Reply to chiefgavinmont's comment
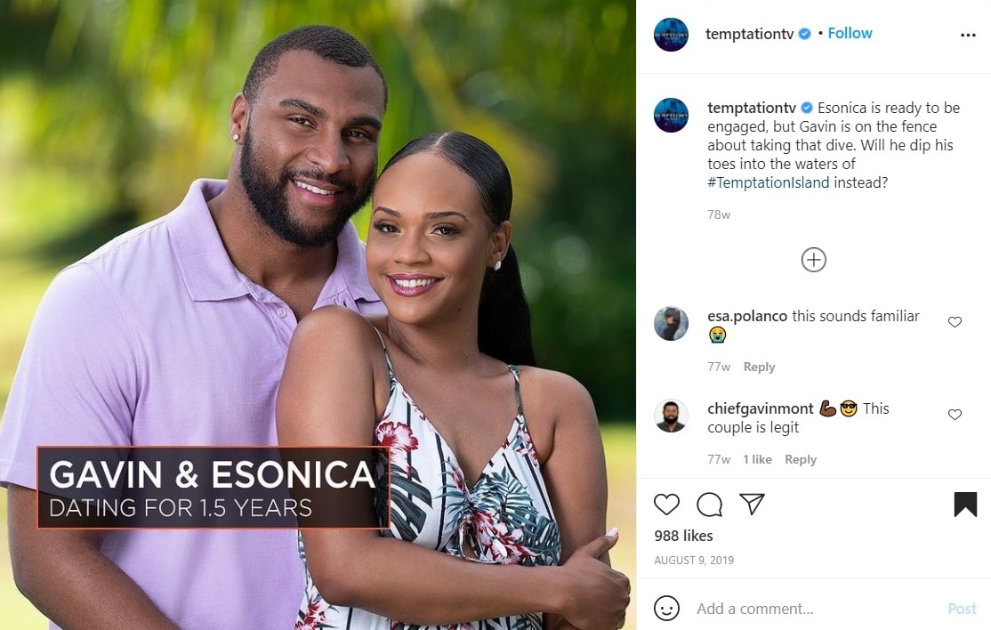Viewport: 991px width, 630px height. coord(800,459)
